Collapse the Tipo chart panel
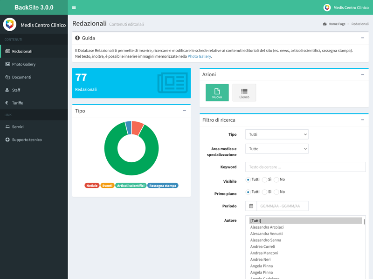 point(184,111)
